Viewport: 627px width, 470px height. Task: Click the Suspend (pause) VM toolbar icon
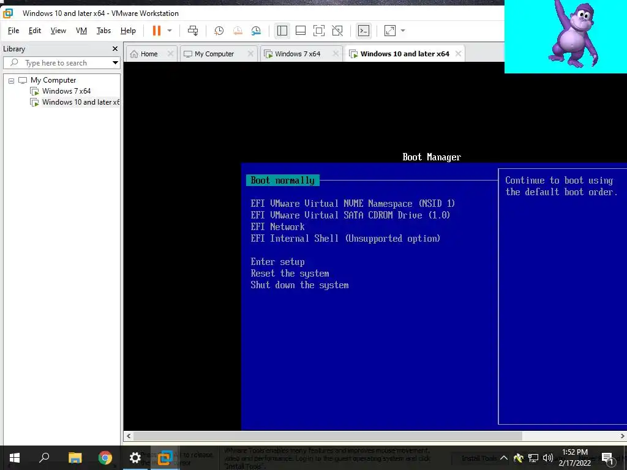156,31
